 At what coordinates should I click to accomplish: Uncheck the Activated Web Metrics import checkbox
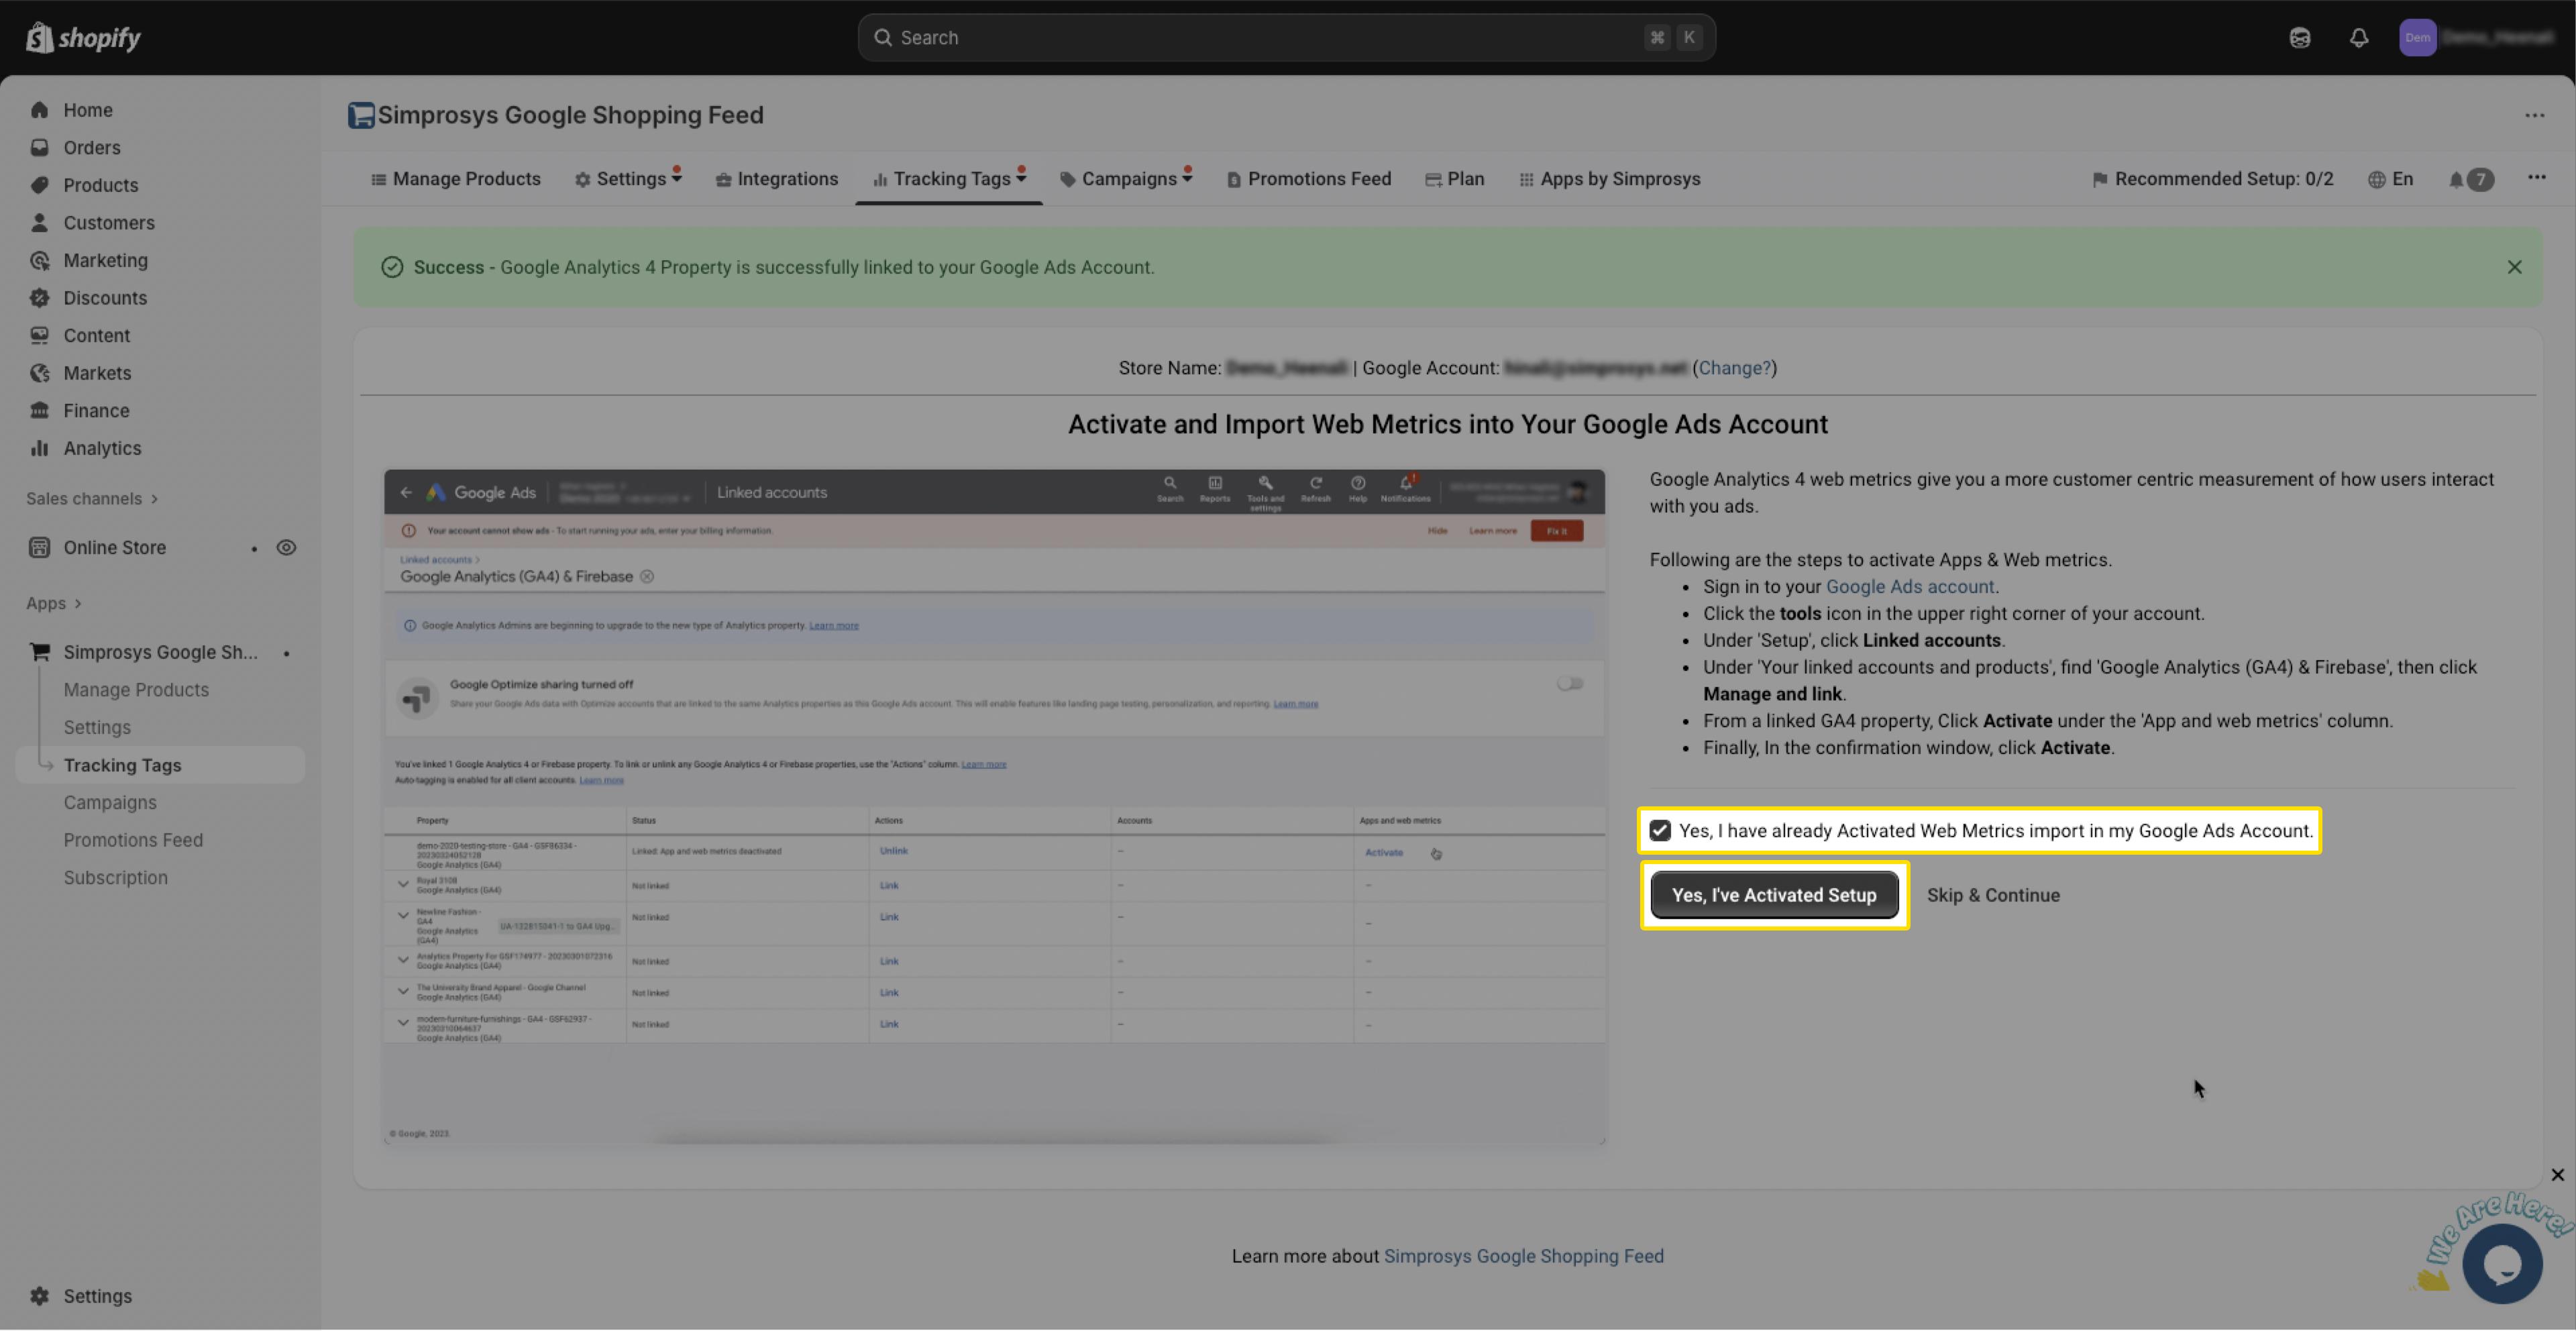[x=1660, y=831]
